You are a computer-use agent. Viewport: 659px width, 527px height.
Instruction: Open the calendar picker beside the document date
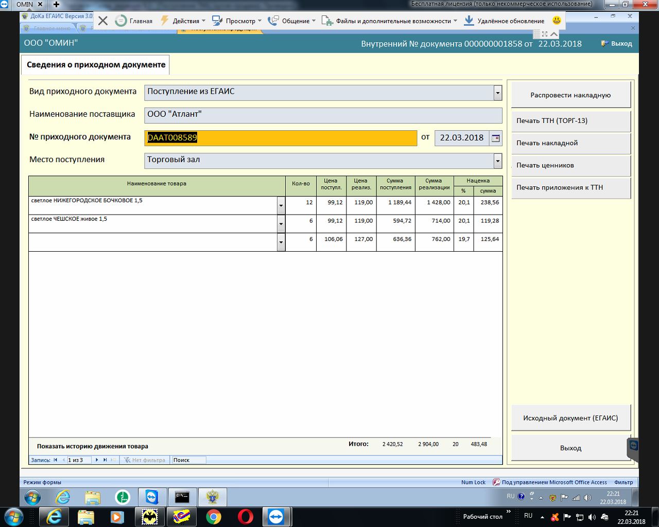pos(495,138)
